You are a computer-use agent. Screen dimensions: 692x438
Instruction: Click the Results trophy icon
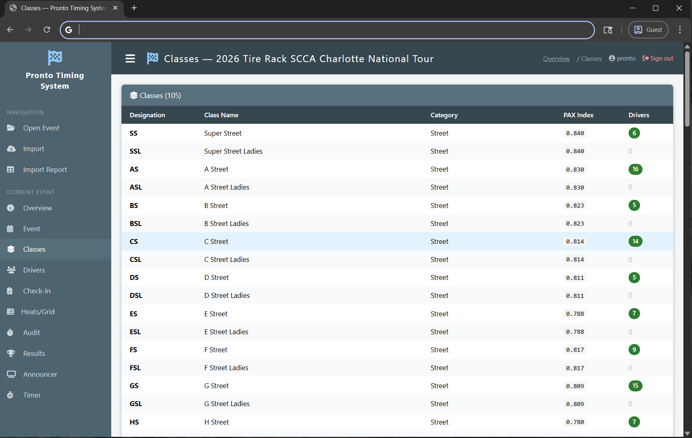(x=11, y=353)
